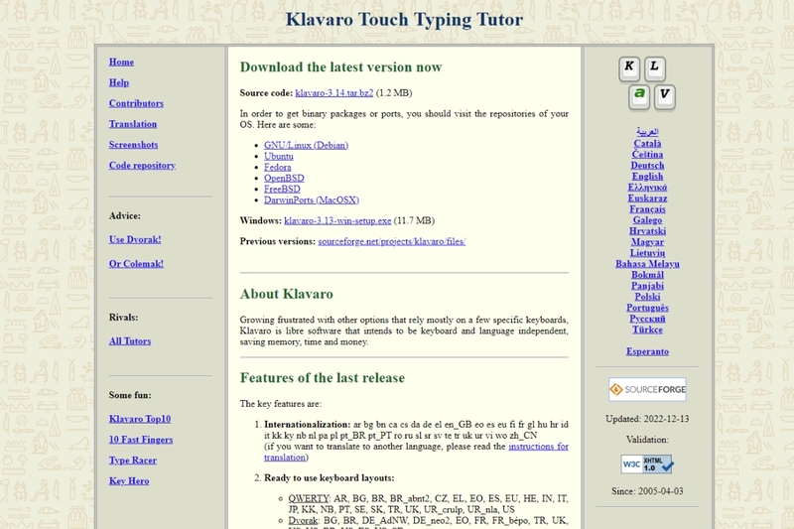
Task: Open the Code repository link
Action: (x=142, y=166)
